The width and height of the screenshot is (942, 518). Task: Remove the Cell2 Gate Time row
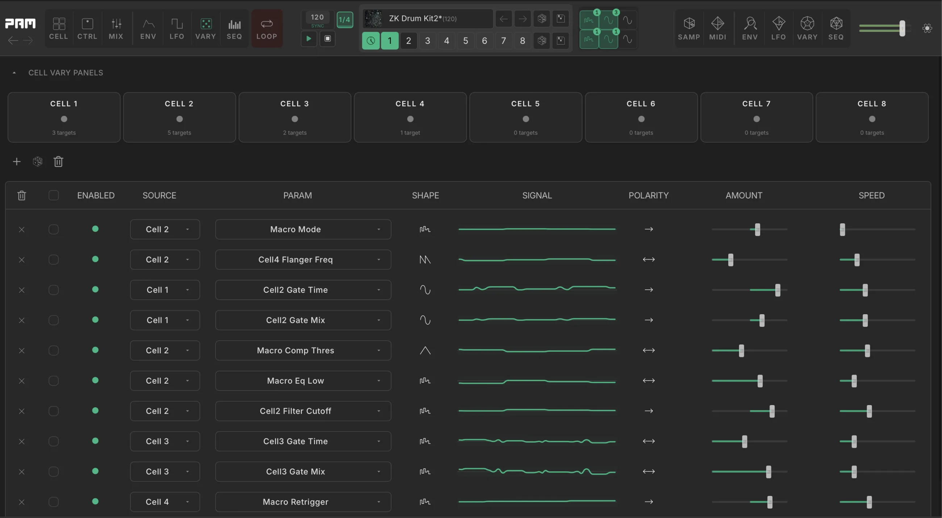point(22,290)
